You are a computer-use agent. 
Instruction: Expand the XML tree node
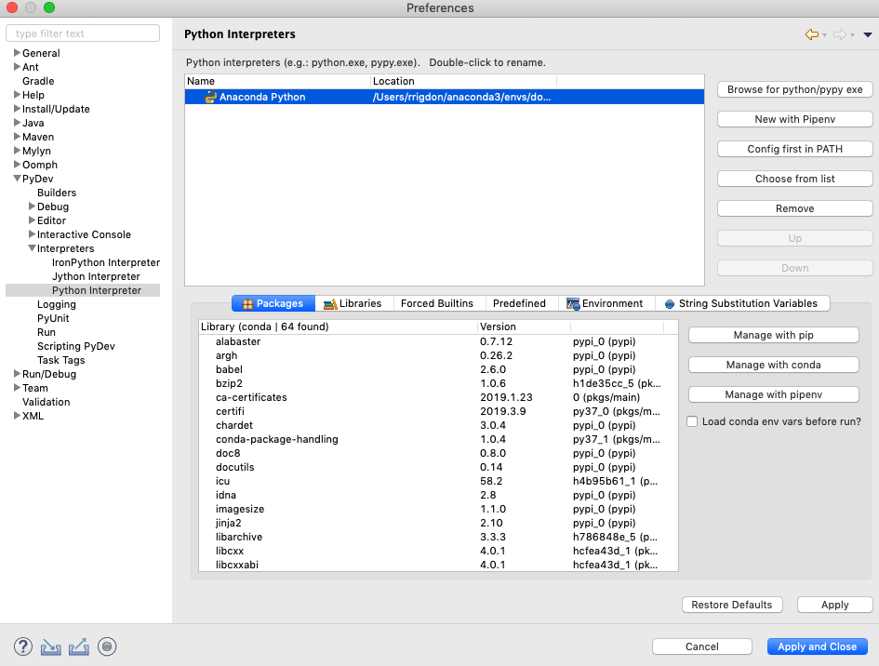pyautogui.click(x=17, y=416)
